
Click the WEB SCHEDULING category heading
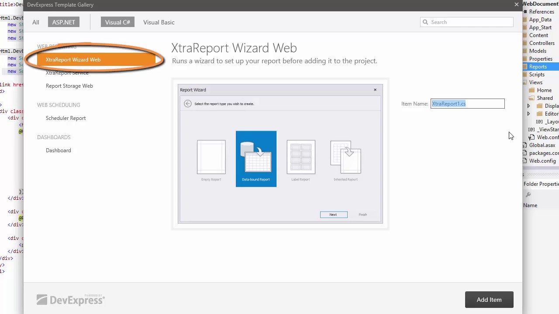pos(59,105)
